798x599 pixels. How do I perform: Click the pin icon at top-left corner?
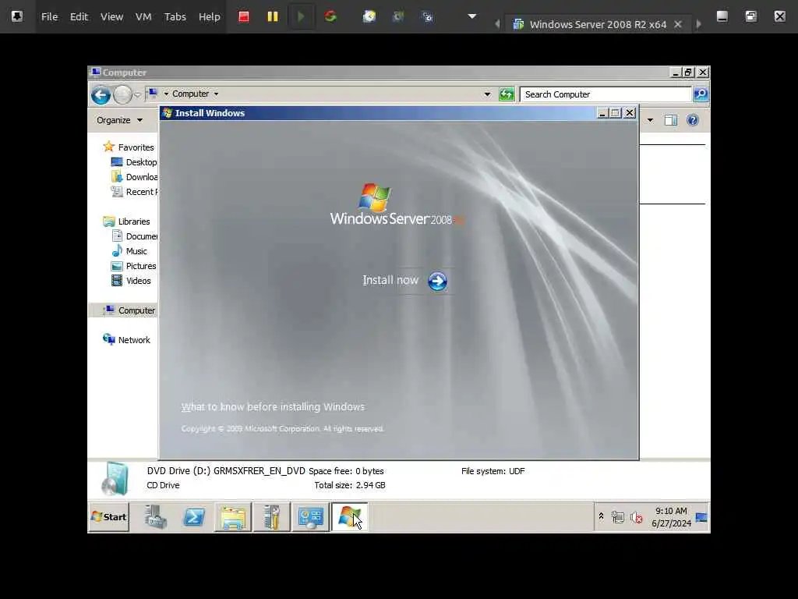pyautogui.click(x=17, y=16)
